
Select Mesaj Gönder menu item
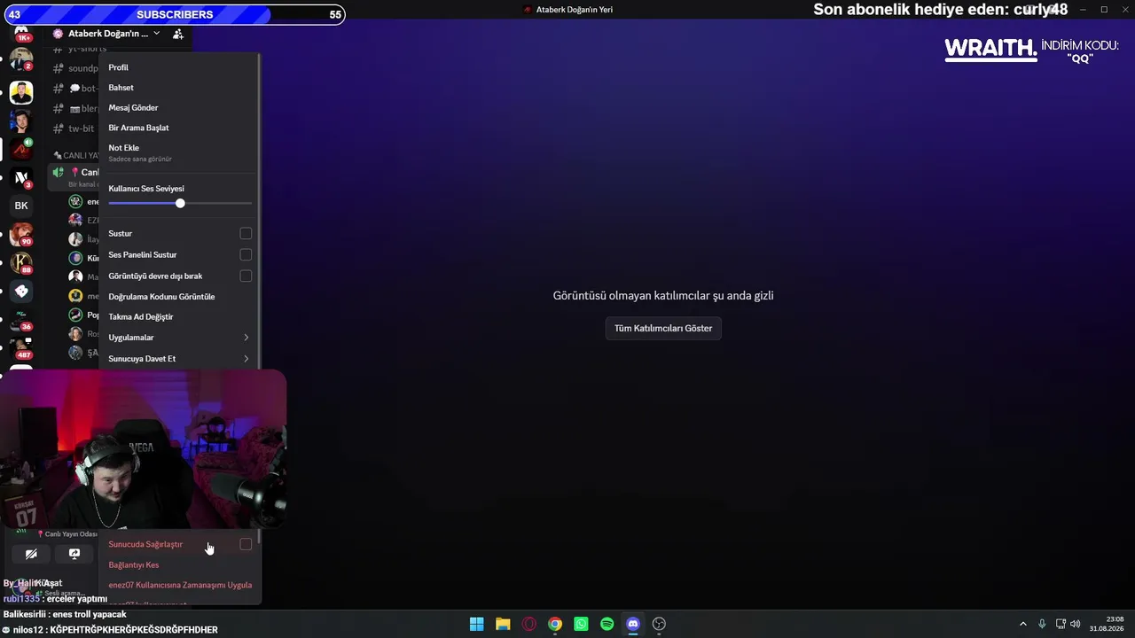(179, 107)
